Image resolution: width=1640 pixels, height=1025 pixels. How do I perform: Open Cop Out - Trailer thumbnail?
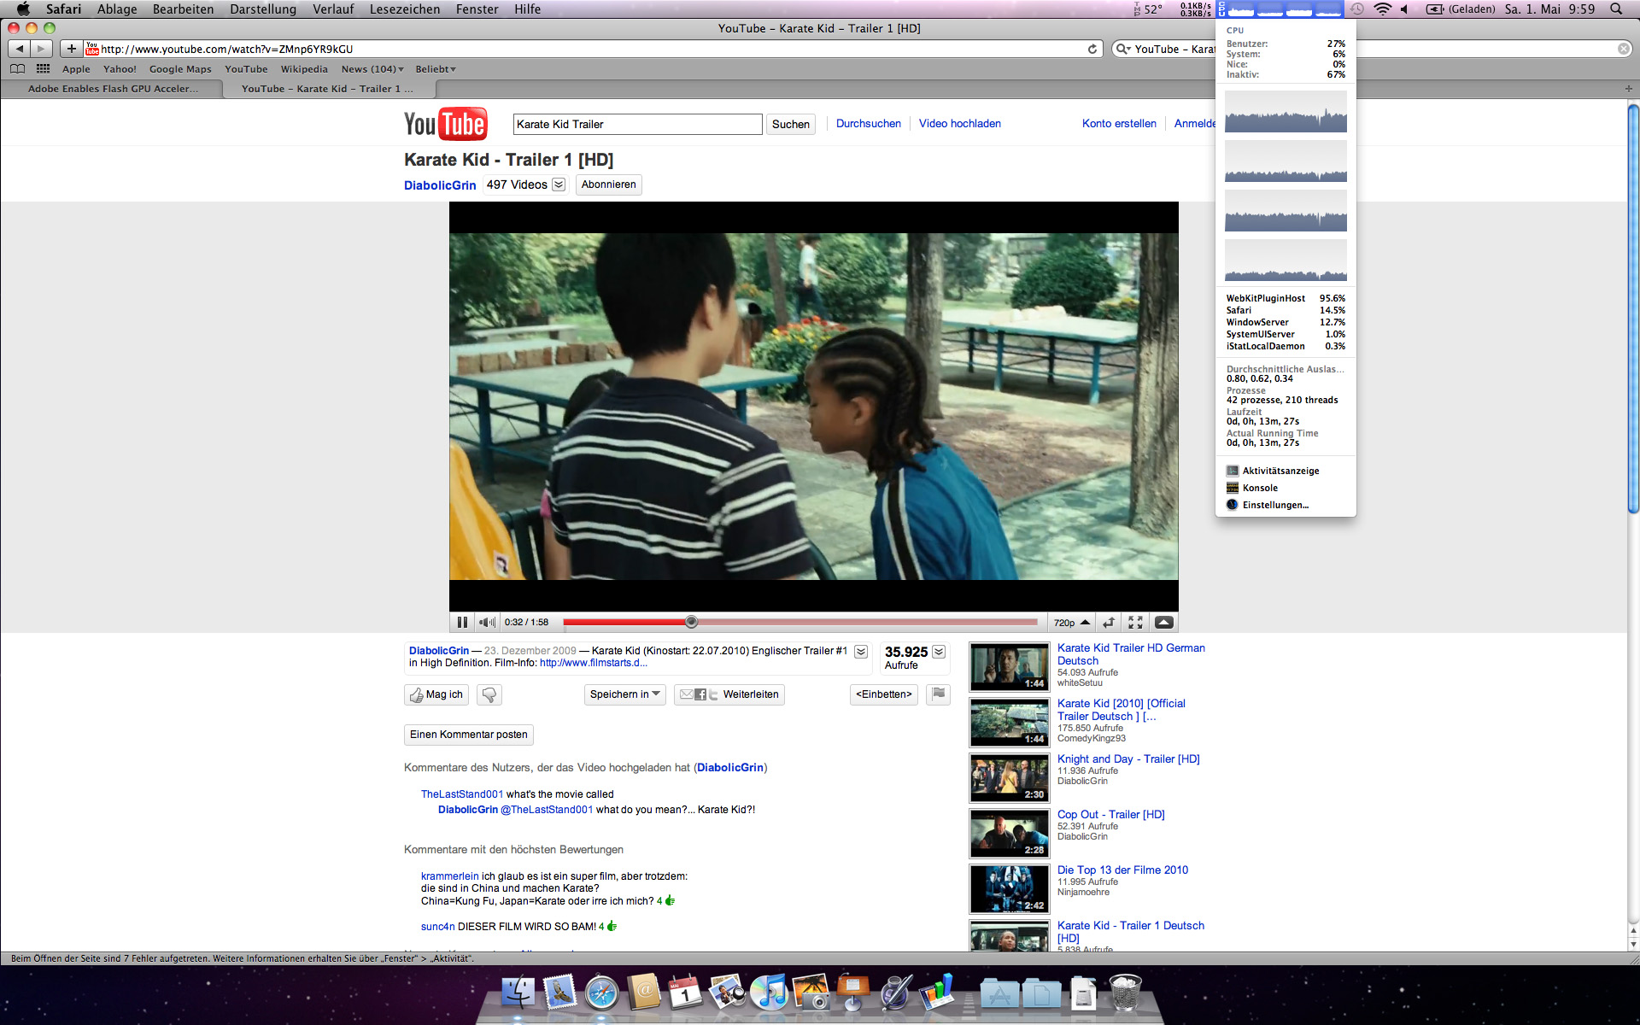click(1009, 834)
